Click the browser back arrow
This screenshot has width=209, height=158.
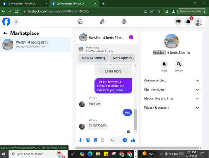pyautogui.click(x=3, y=11)
